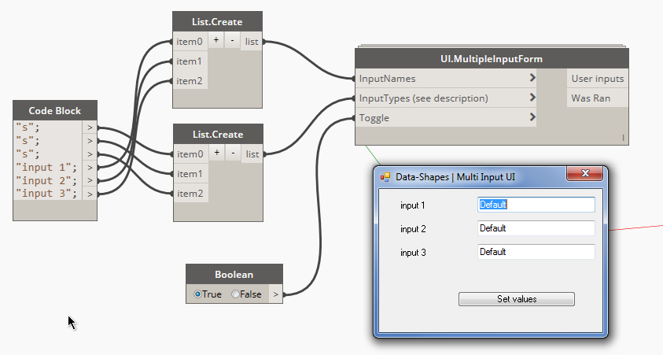This screenshot has height=355, width=663.
Task: Click the upper List.Create node header
Action: point(217,21)
